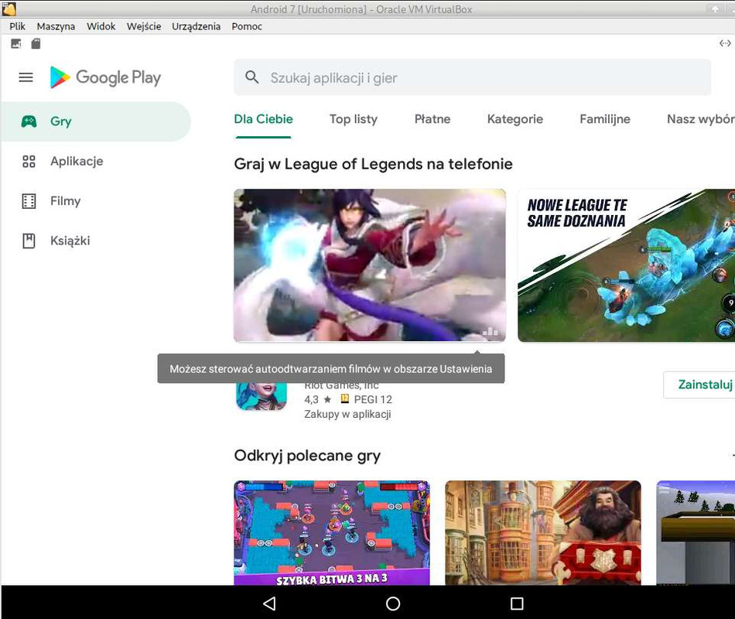Screen dimensions: 735x619
Task: Tap the Android home circle button
Action: pyautogui.click(x=393, y=604)
